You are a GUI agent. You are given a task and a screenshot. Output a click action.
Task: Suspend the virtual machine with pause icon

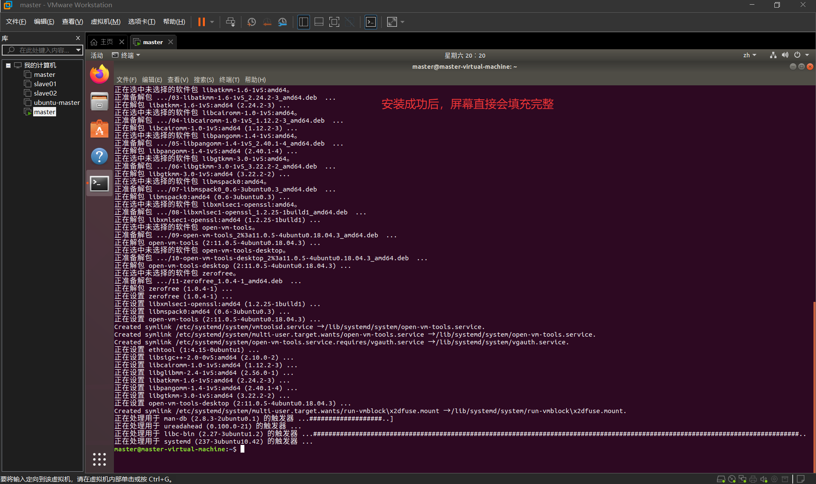tap(202, 22)
